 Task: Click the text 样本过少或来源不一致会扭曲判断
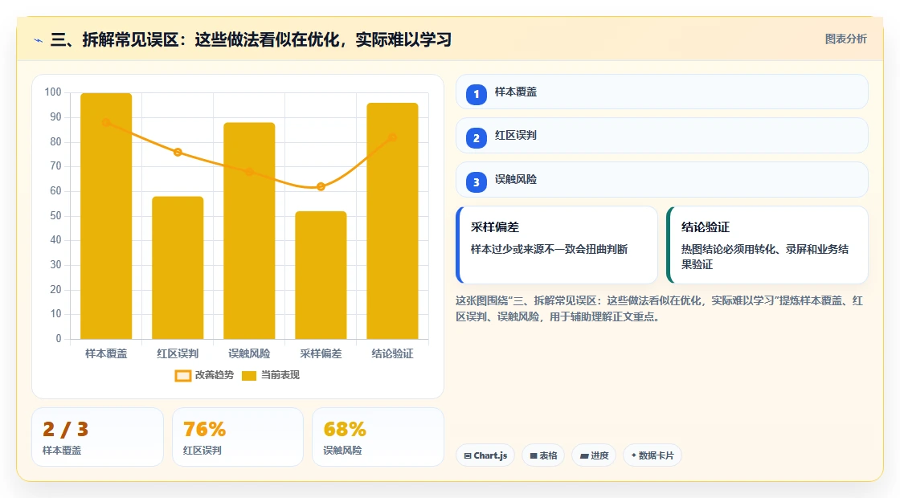pos(550,249)
